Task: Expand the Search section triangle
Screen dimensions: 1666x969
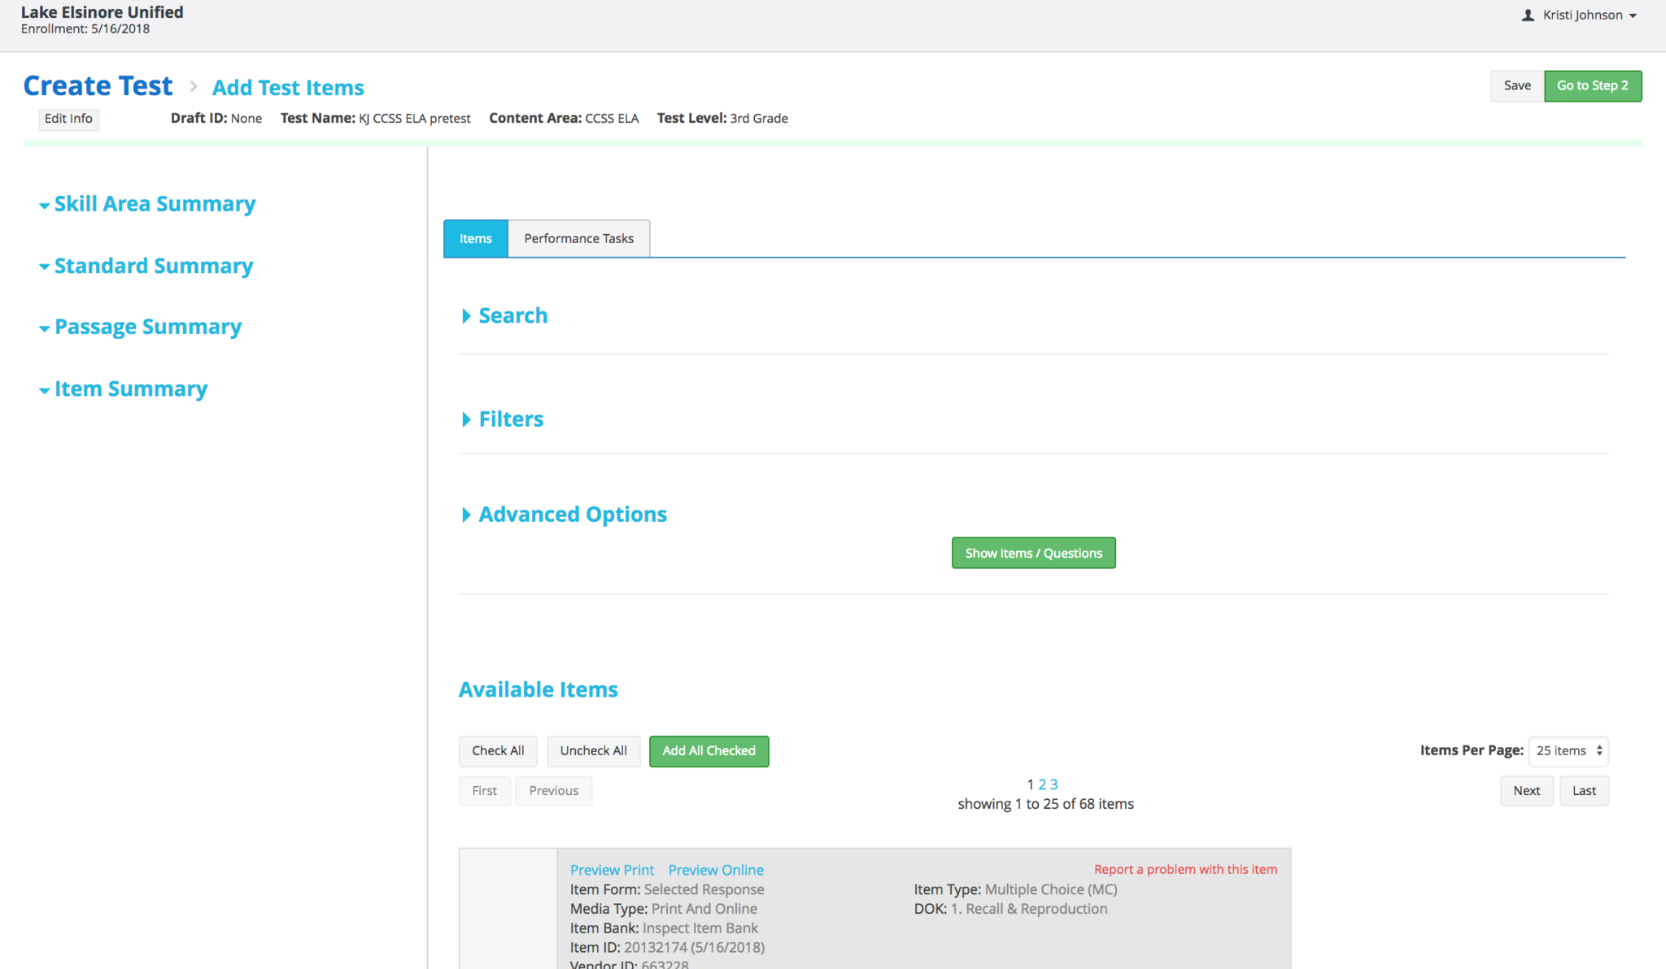Action: point(466,316)
